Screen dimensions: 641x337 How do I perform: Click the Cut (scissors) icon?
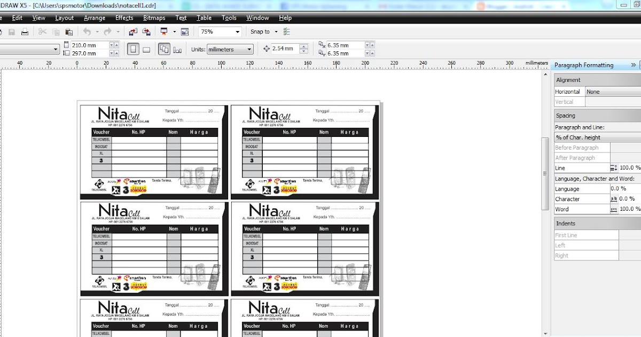click(x=42, y=32)
